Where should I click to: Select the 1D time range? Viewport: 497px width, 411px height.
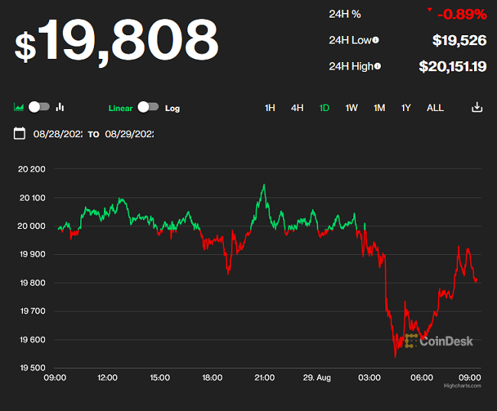click(x=324, y=108)
